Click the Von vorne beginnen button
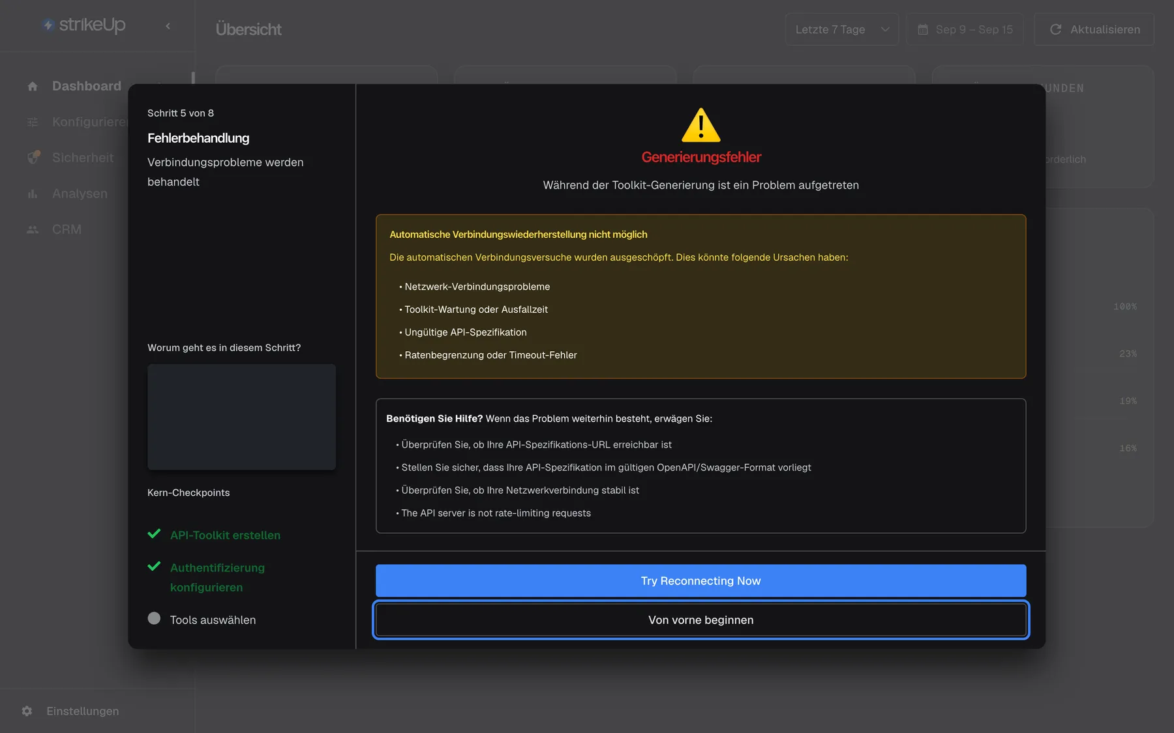 pos(700,620)
